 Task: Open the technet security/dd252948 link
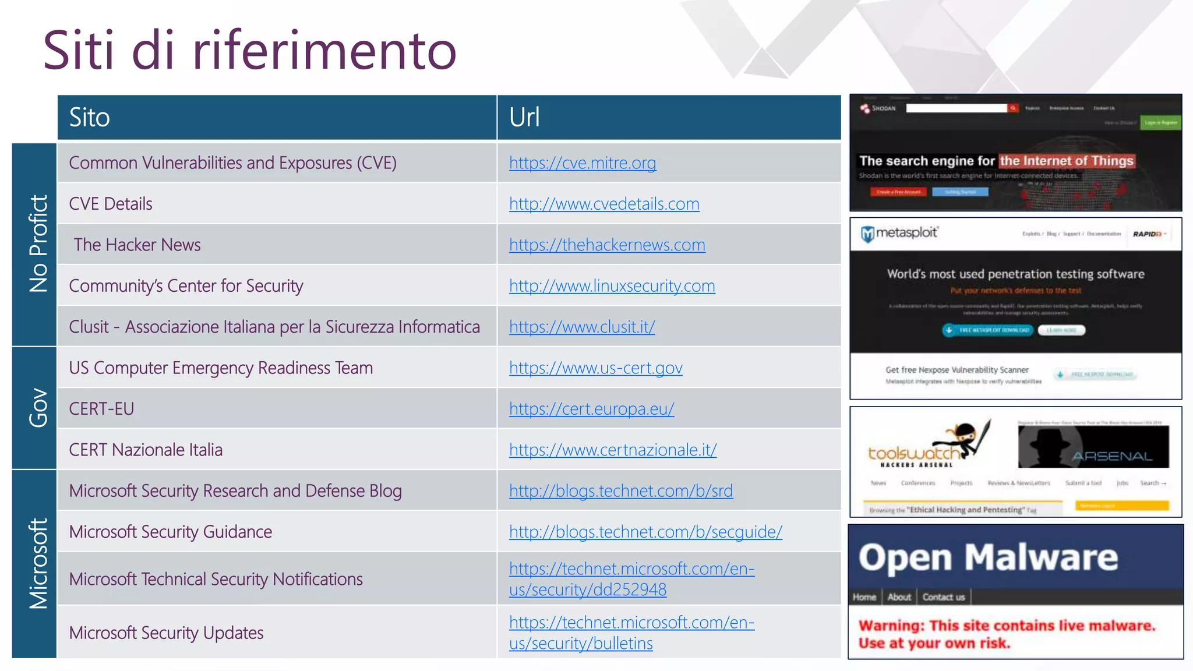(631, 579)
